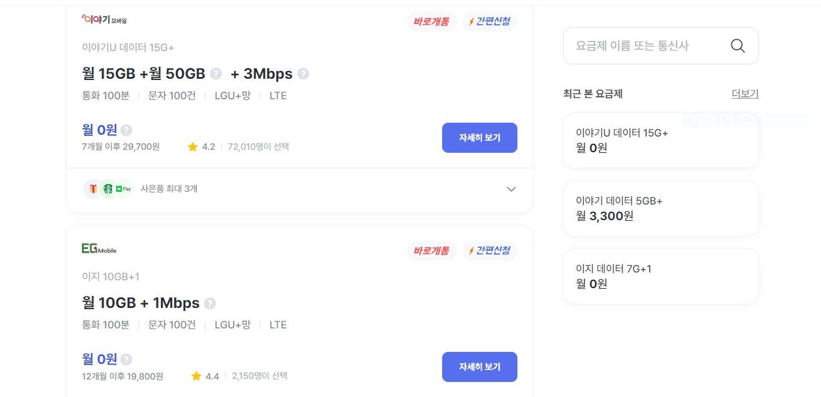The height and width of the screenshot is (397, 821).
Task: Click help icon beside first 월 0원 price
Action: click(x=126, y=130)
